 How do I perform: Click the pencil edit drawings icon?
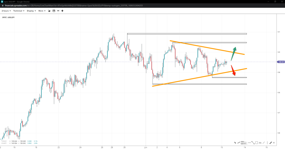[x=271, y=143]
